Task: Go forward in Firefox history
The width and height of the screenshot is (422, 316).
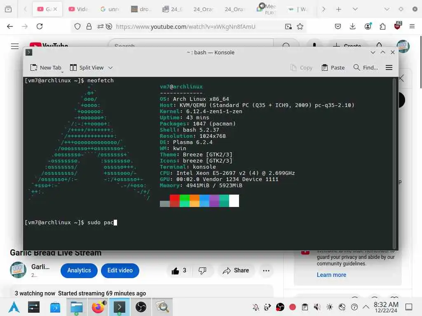Action: click(25, 26)
